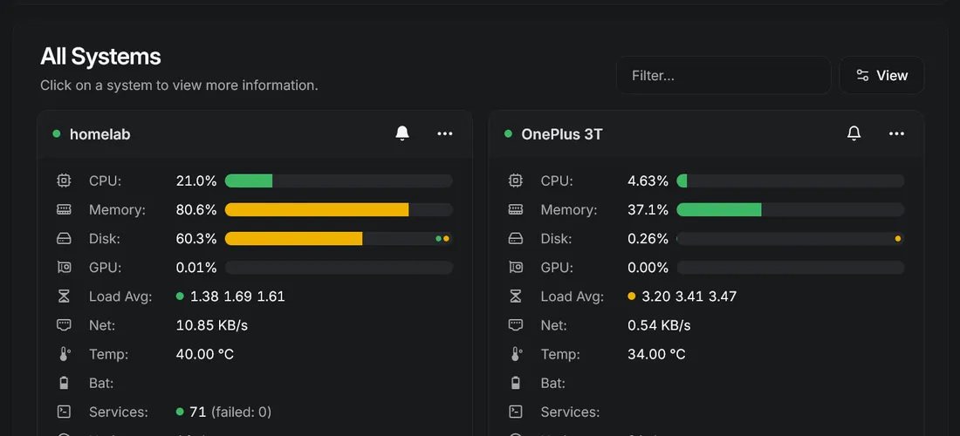Open more options menu for homelab
Image resolution: width=960 pixels, height=436 pixels.
click(x=445, y=133)
